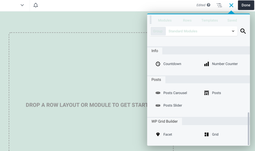Open the outline panel icon
Screen dimensions: 255x151
click(x=219, y=5)
